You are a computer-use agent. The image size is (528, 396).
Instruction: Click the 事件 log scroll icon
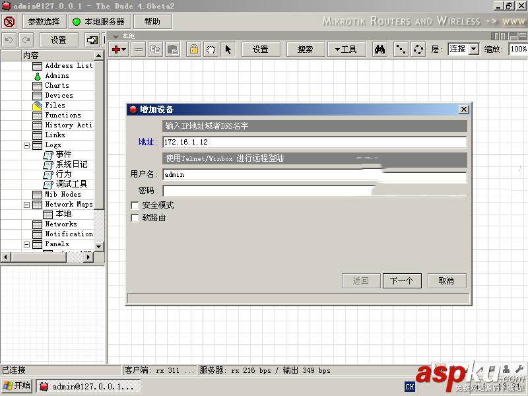[48, 155]
